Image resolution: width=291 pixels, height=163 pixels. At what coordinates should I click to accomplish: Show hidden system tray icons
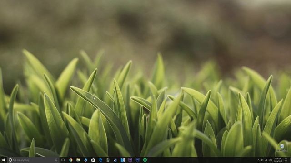(259, 160)
